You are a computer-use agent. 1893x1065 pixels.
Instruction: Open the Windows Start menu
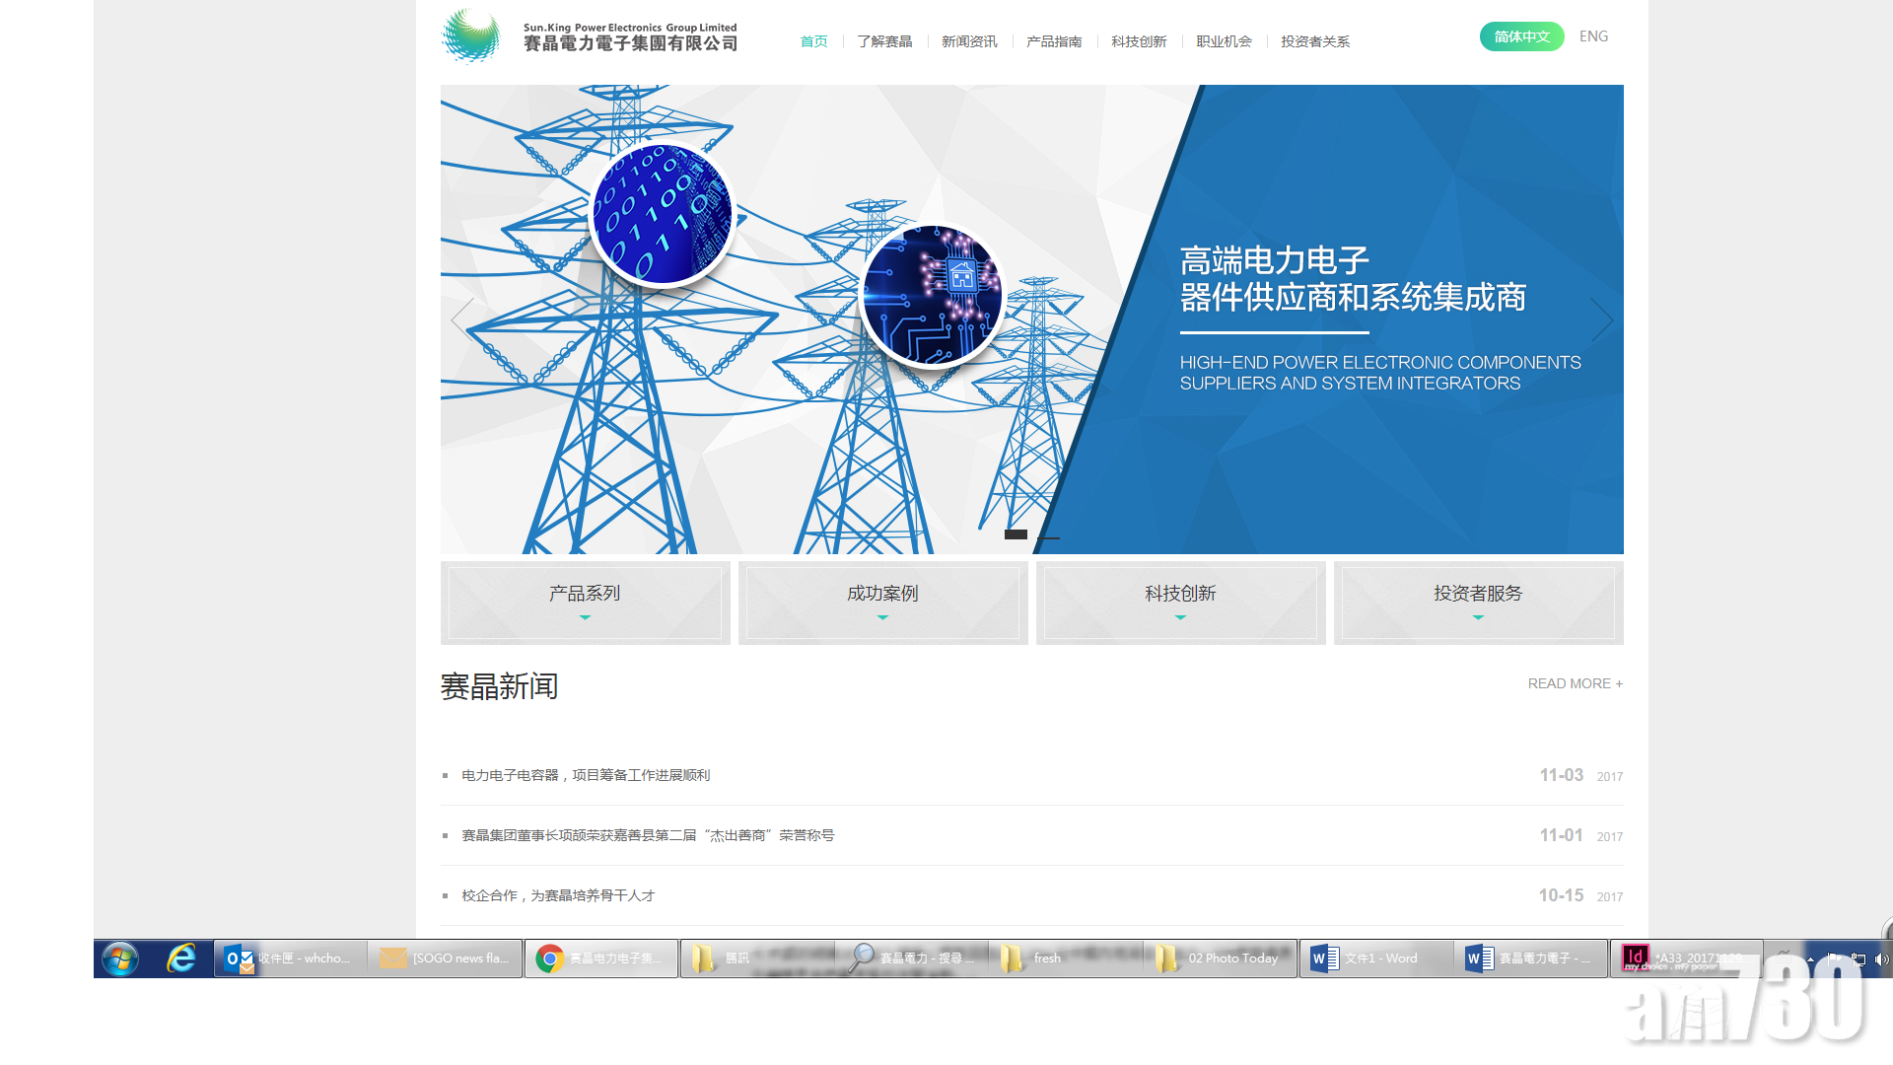[x=119, y=958]
